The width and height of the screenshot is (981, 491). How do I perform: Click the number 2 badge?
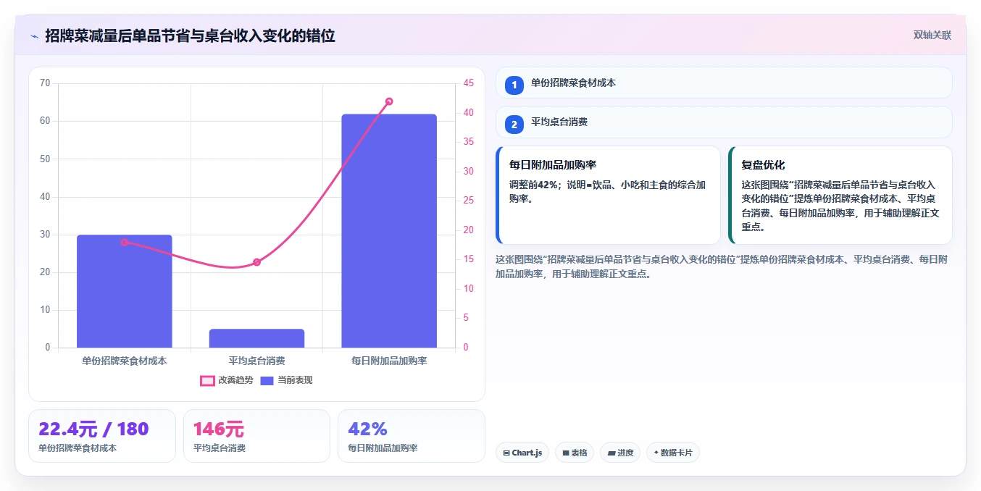tap(514, 125)
